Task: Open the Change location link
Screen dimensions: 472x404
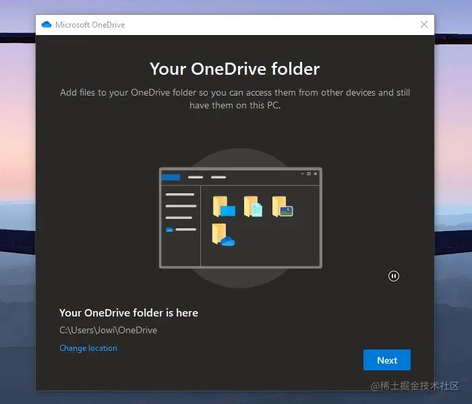Action: click(88, 348)
